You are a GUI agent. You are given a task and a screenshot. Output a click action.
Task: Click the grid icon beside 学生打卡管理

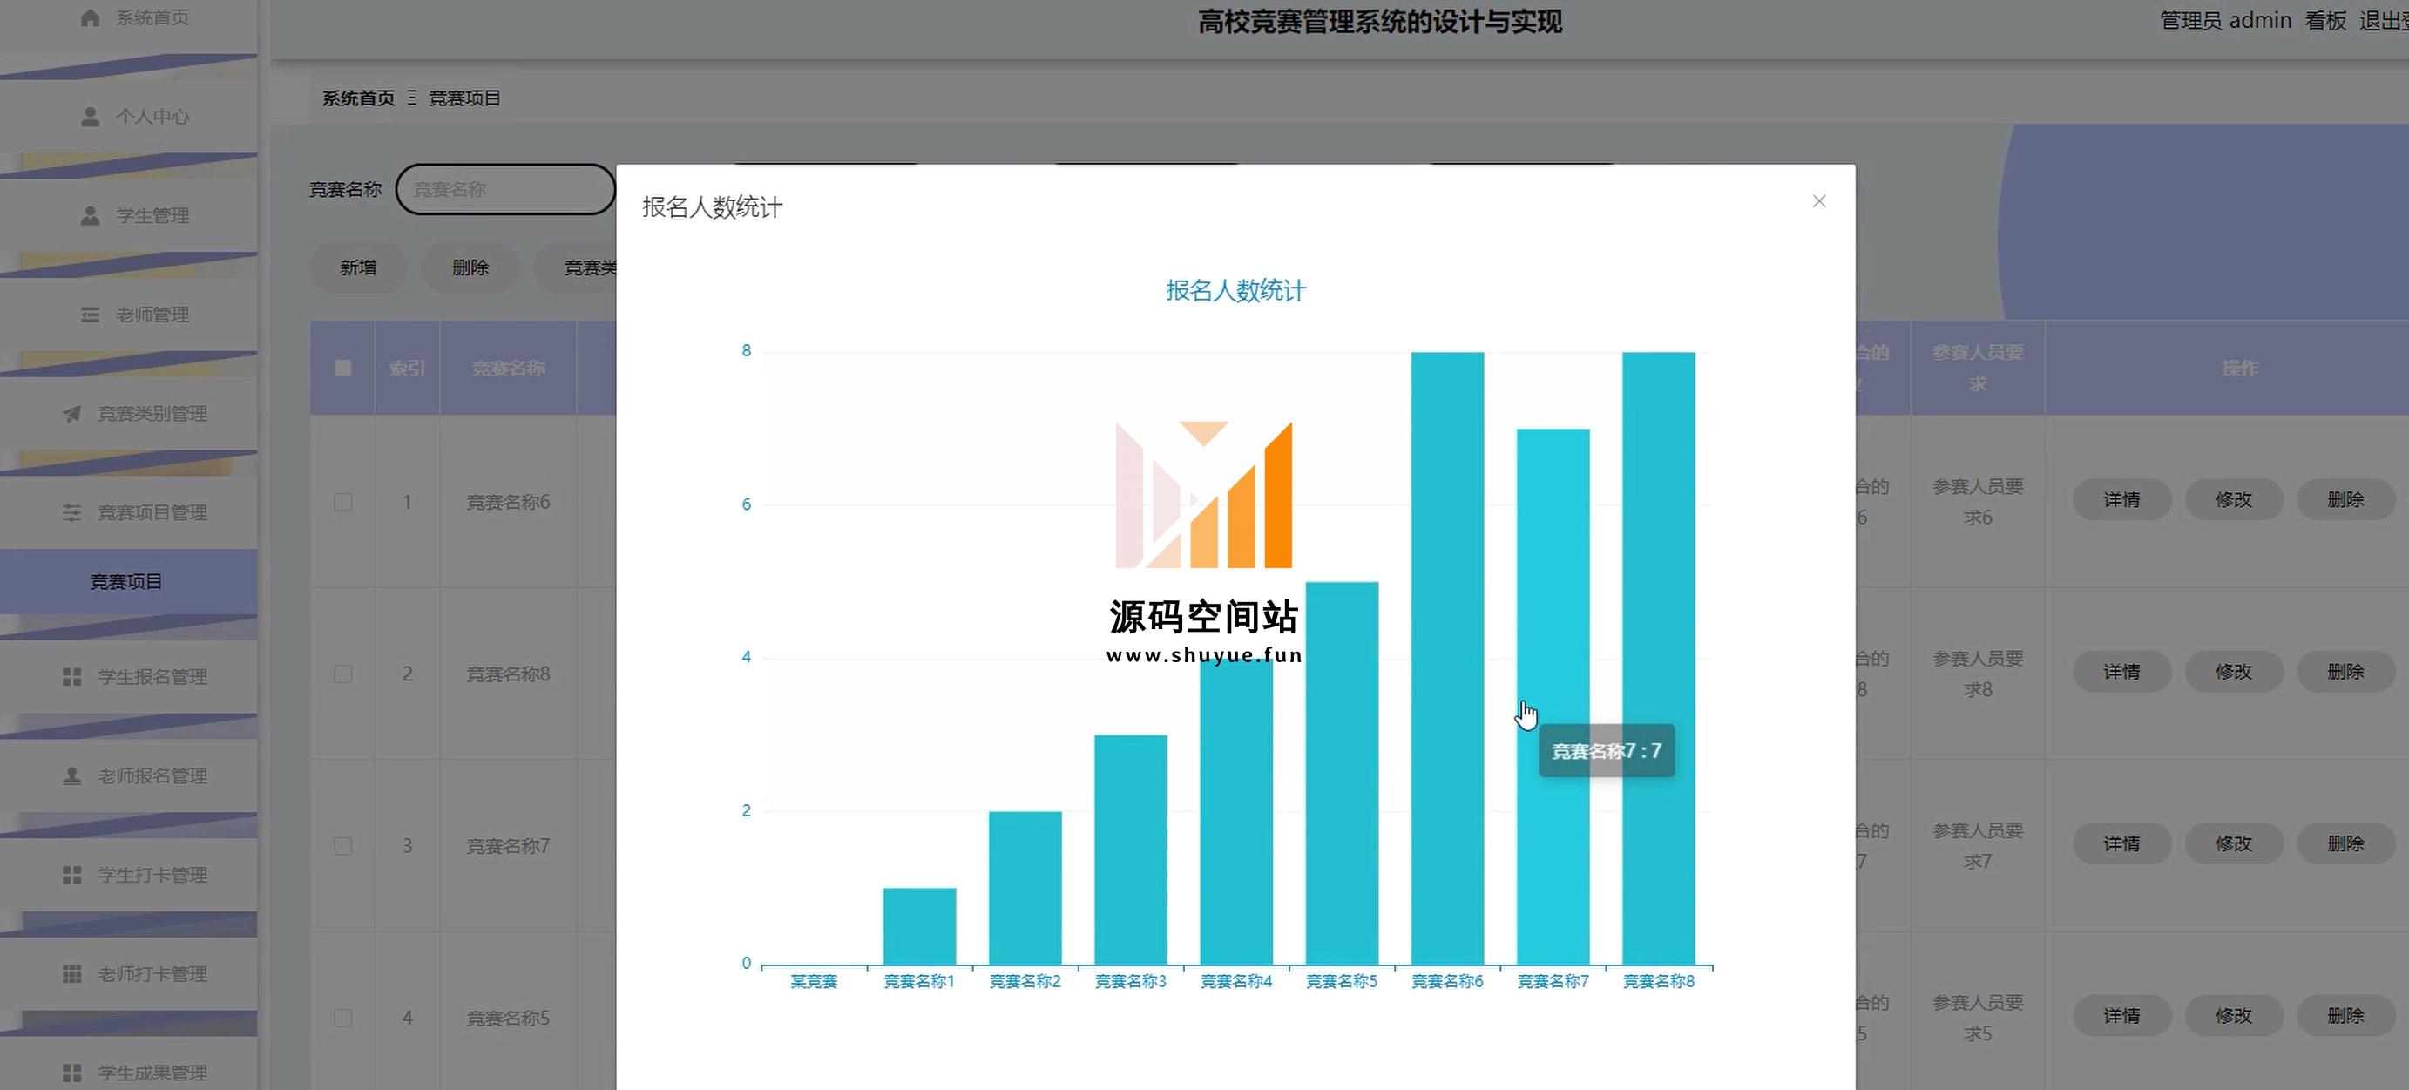[72, 875]
